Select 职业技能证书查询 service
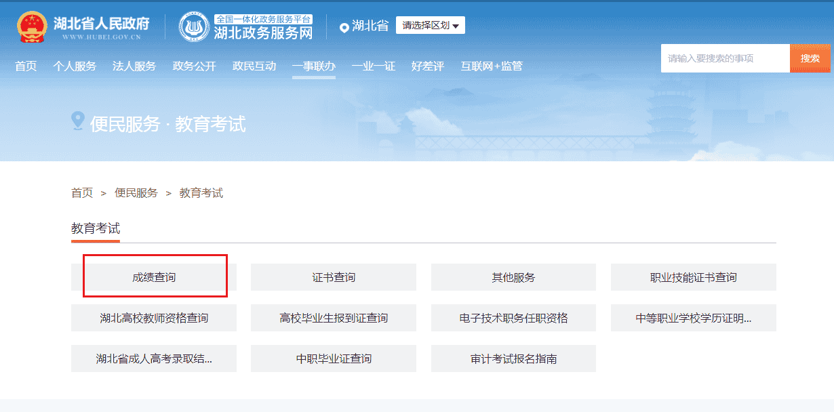The height and width of the screenshot is (412, 834). [x=693, y=277]
